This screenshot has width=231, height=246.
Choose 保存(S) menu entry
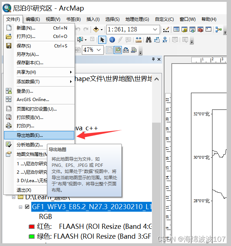(39, 46)
